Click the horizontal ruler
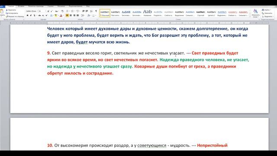Image resolution: width=277 pixels, height=156 pixels. (x=139, y=23)
